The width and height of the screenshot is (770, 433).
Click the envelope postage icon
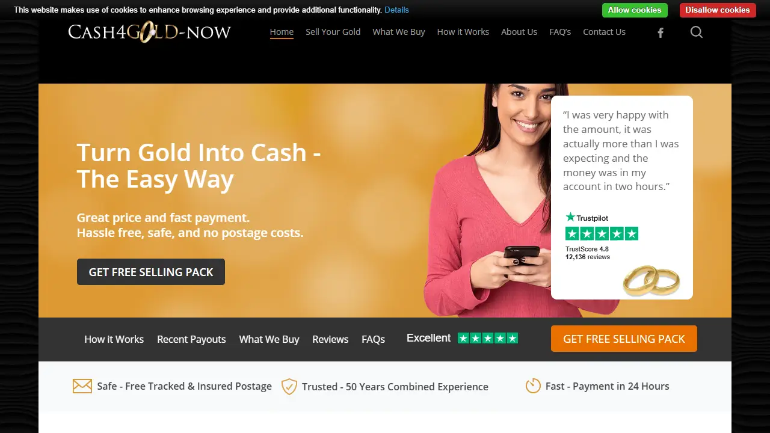82,386
